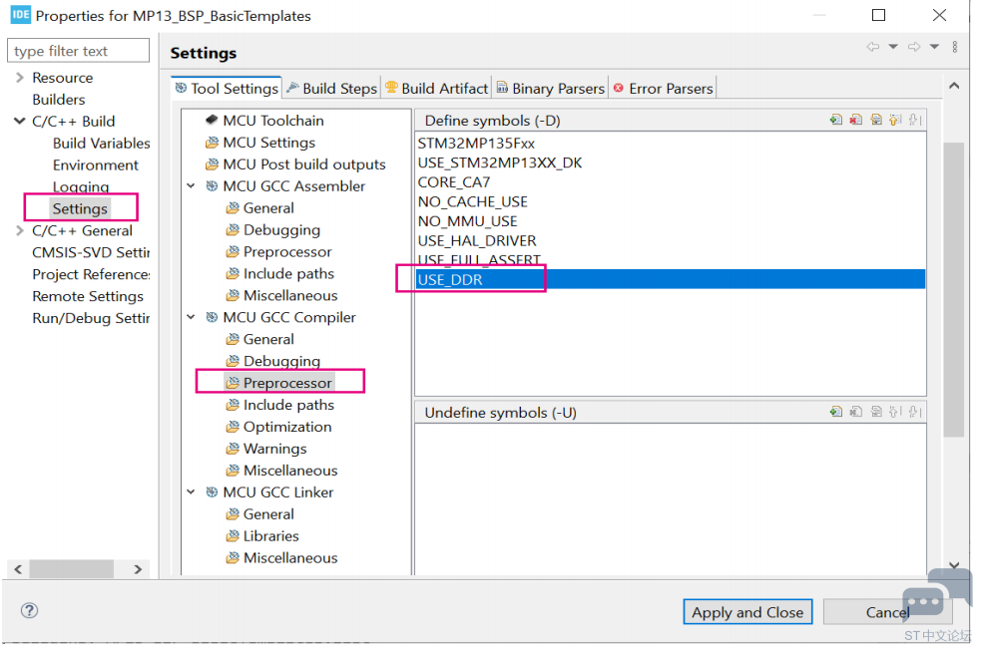Focus the type filter text field
The width and height of the screenshot is (981, 651).
pos(78,51)
